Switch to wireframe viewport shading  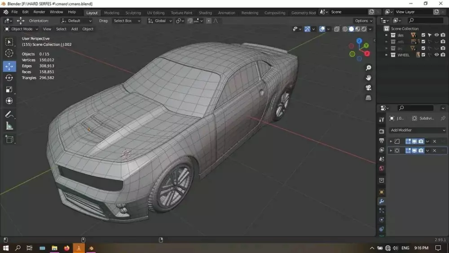click(345, 29)
